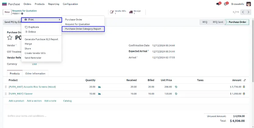This screenshot has width=254, height=128.
Task: Open the activities clock icon
Action: (226, 4)
